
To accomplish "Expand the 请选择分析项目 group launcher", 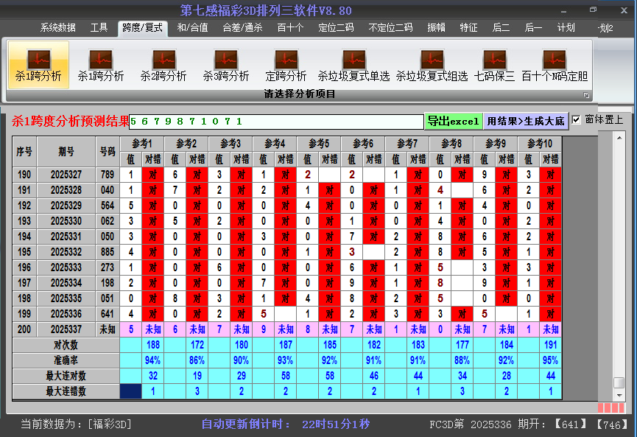I will (x=587, y=95).
